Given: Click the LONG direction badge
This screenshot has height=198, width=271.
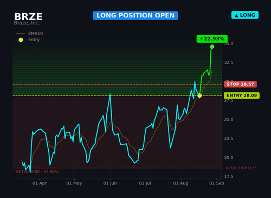Looking at the screenshot, I should (245, 15).
